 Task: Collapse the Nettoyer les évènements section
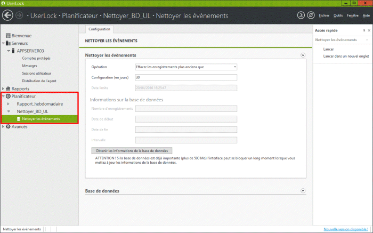point(303,55)
